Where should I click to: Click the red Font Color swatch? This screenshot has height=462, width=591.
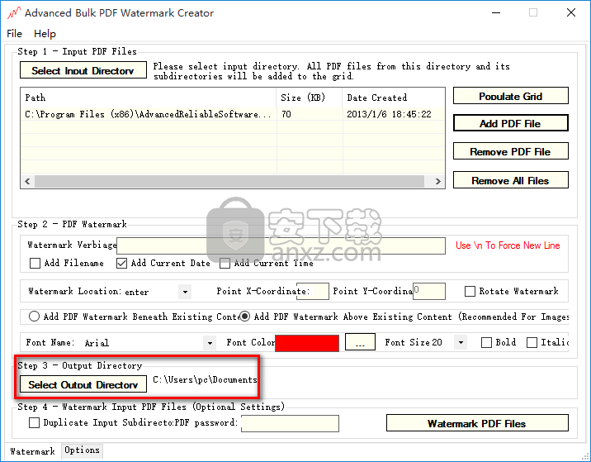[x=307, y=343]
